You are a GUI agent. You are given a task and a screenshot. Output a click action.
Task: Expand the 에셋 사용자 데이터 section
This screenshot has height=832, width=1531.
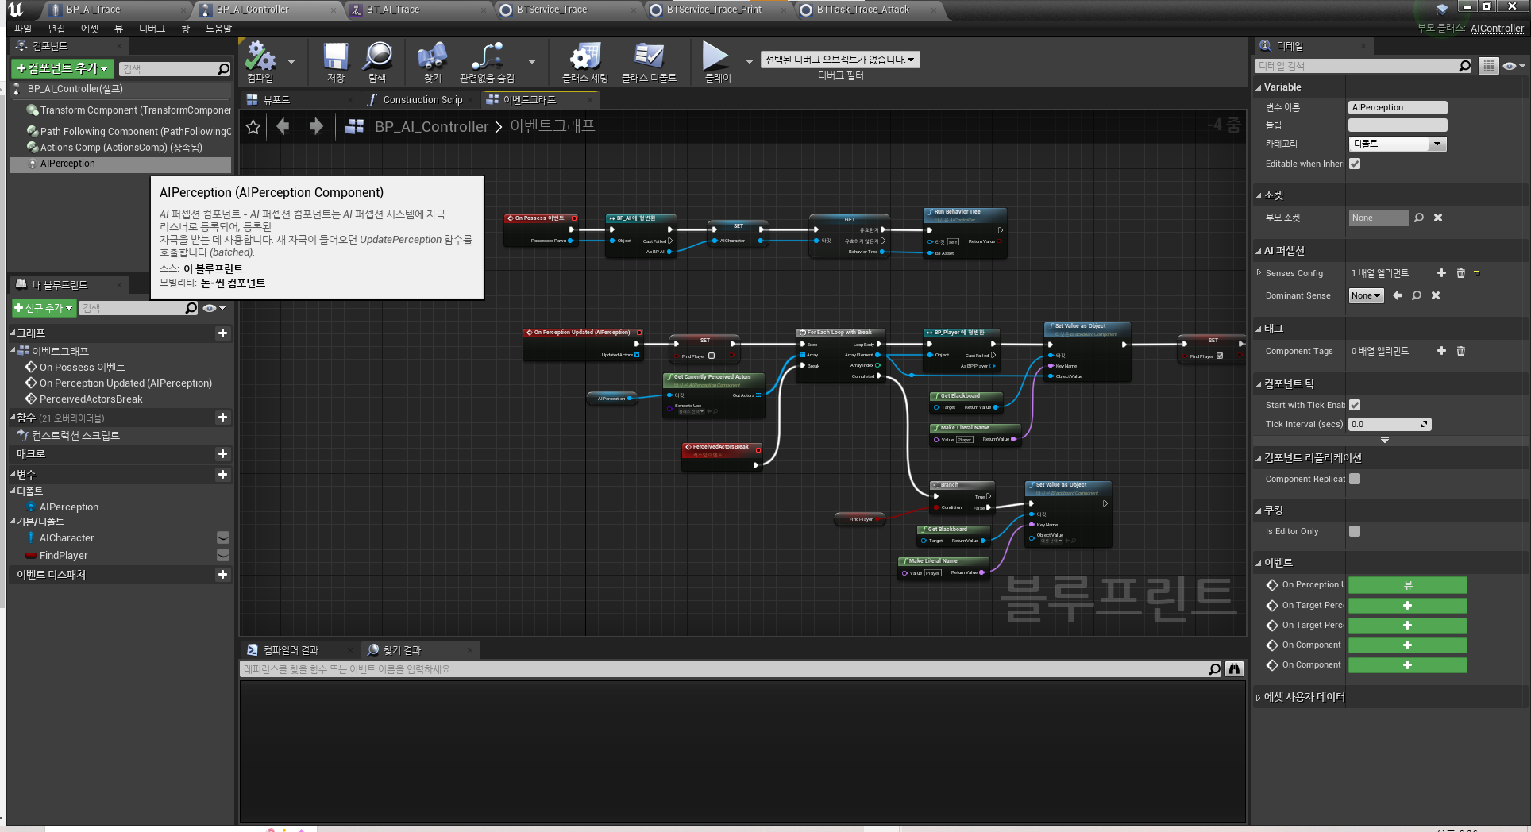tap(1259, 698)
